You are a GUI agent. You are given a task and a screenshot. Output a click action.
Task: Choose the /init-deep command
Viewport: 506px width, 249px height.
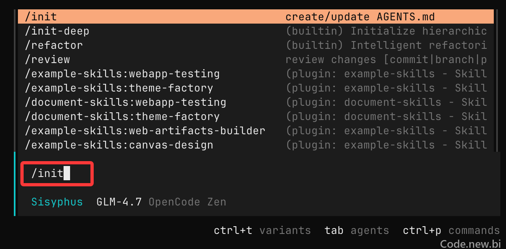[256, 31]
